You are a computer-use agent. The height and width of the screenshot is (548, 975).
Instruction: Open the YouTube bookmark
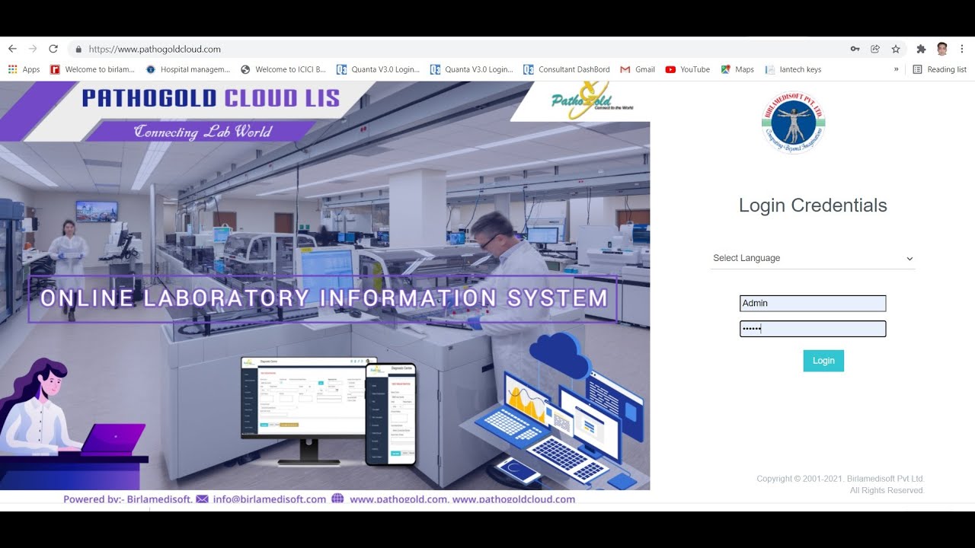[687, 69]
